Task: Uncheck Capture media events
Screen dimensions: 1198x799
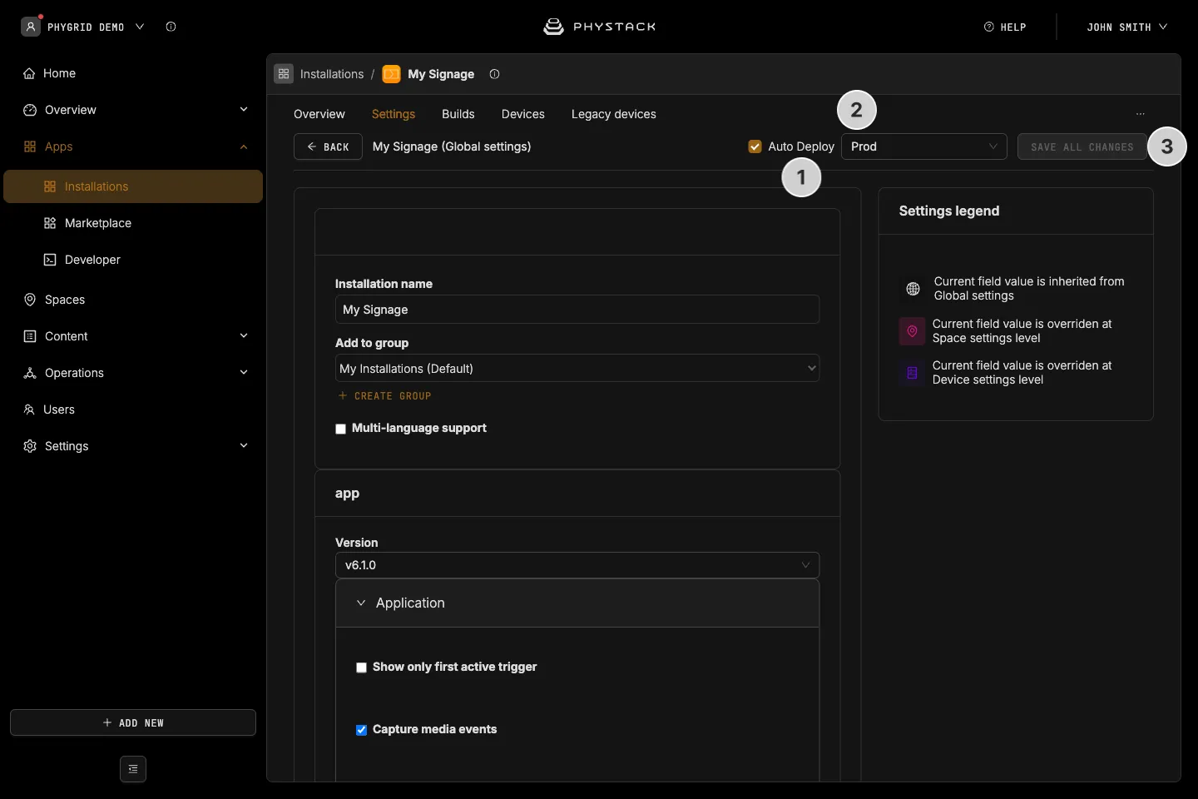Action: 361,730
